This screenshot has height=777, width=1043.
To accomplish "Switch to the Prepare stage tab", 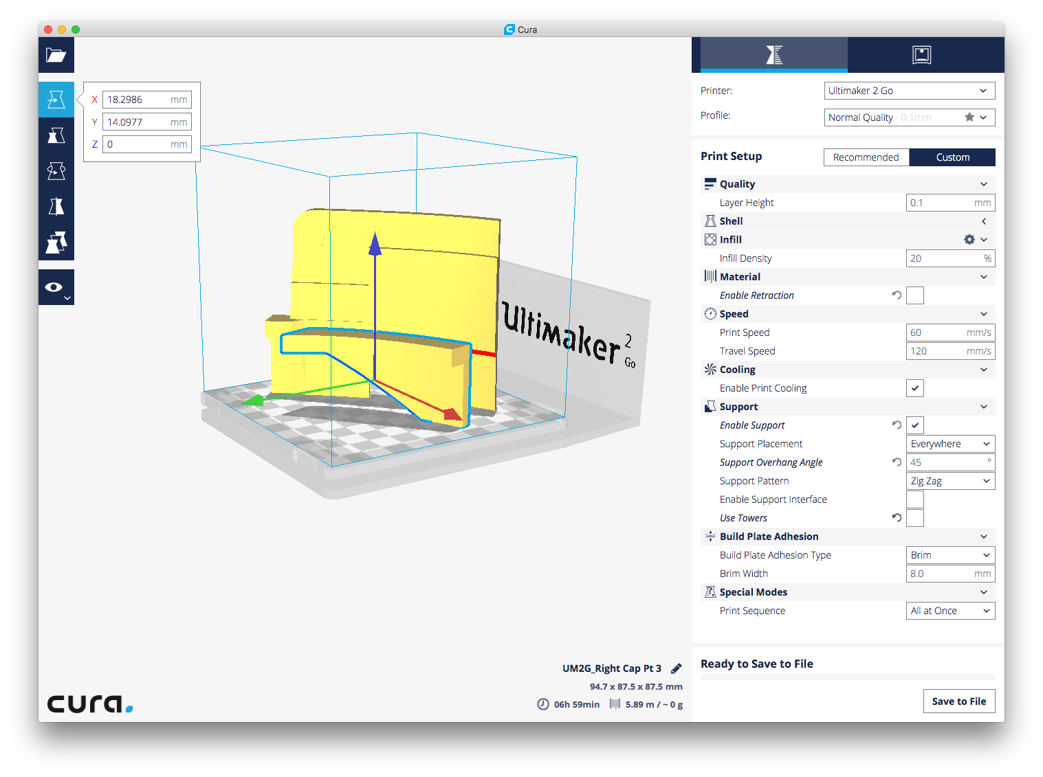I will click(774, 55).
